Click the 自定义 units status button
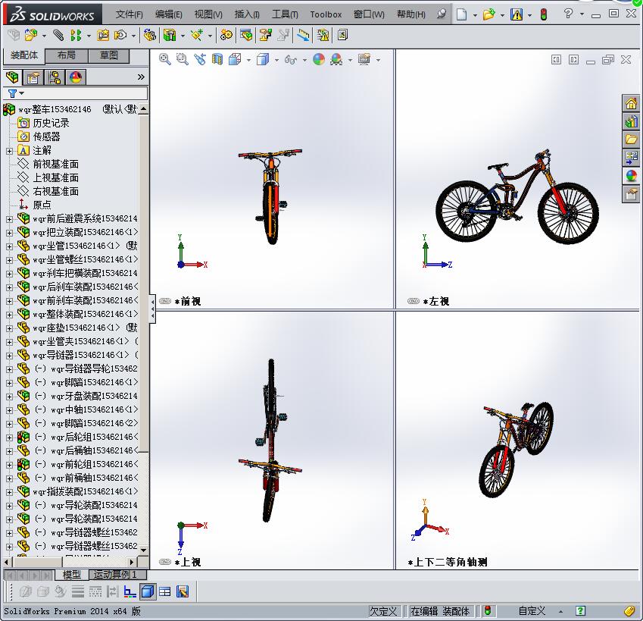This screenshot has width=643, height=621. click(532, 611)
